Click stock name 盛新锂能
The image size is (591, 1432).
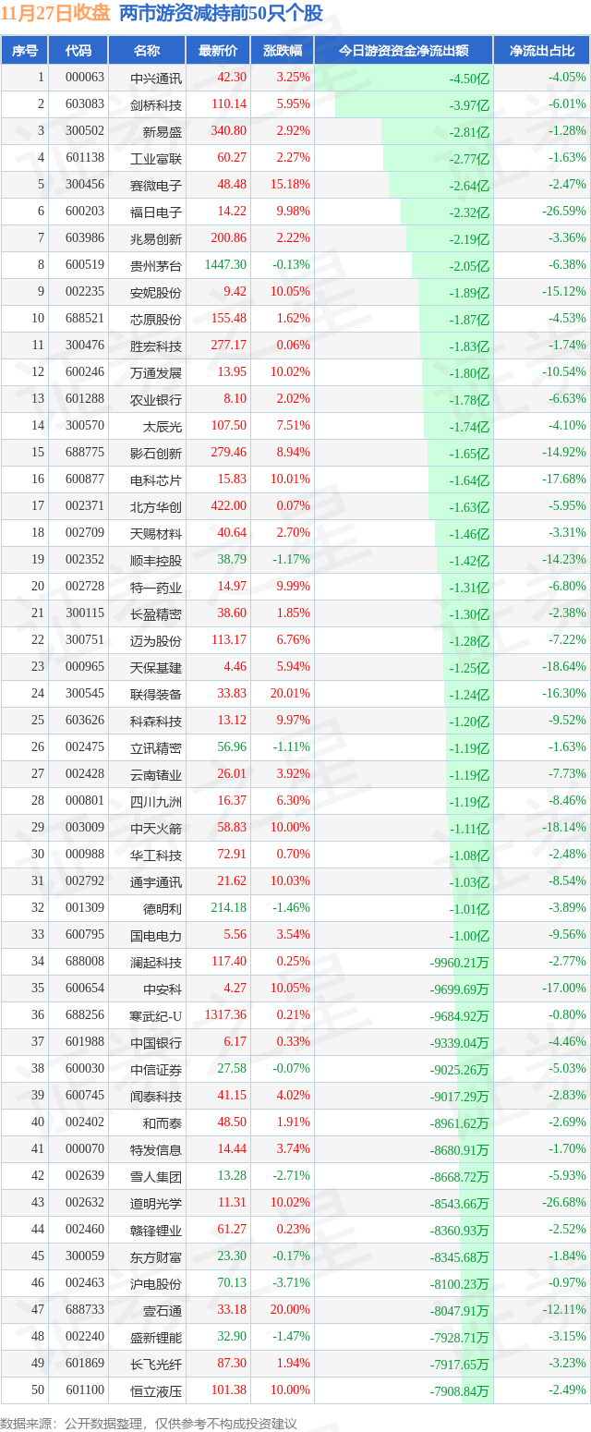point(156,1337)
